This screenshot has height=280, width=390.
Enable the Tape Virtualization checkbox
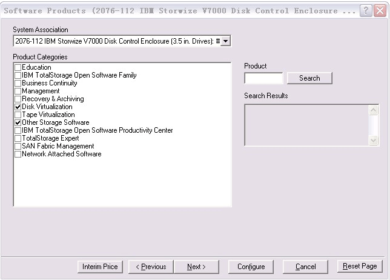[18, 115]
